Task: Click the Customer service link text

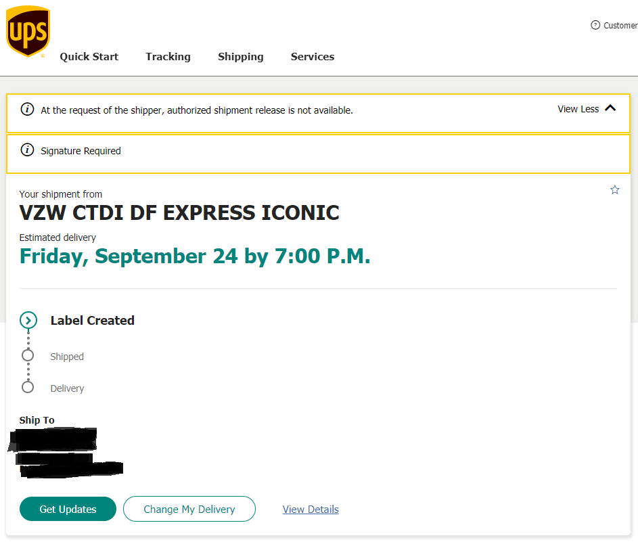Action: [620, 26]
